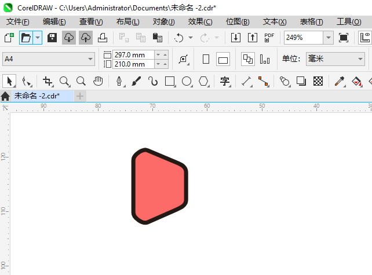The height and width of the screenshot is (275, 372).
Task: Select the Color Eyedropper tool
Action: point(340,81)
